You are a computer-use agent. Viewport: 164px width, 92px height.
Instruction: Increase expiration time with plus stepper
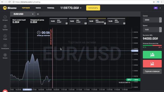point(160,28)
